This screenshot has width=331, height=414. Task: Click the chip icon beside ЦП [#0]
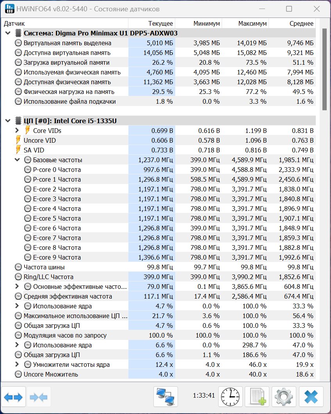pyautogui.click(x=18, y=121)
